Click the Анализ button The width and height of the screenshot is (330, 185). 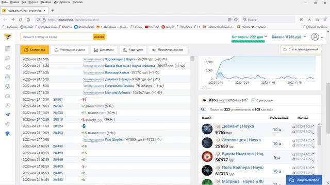(99, 37)
